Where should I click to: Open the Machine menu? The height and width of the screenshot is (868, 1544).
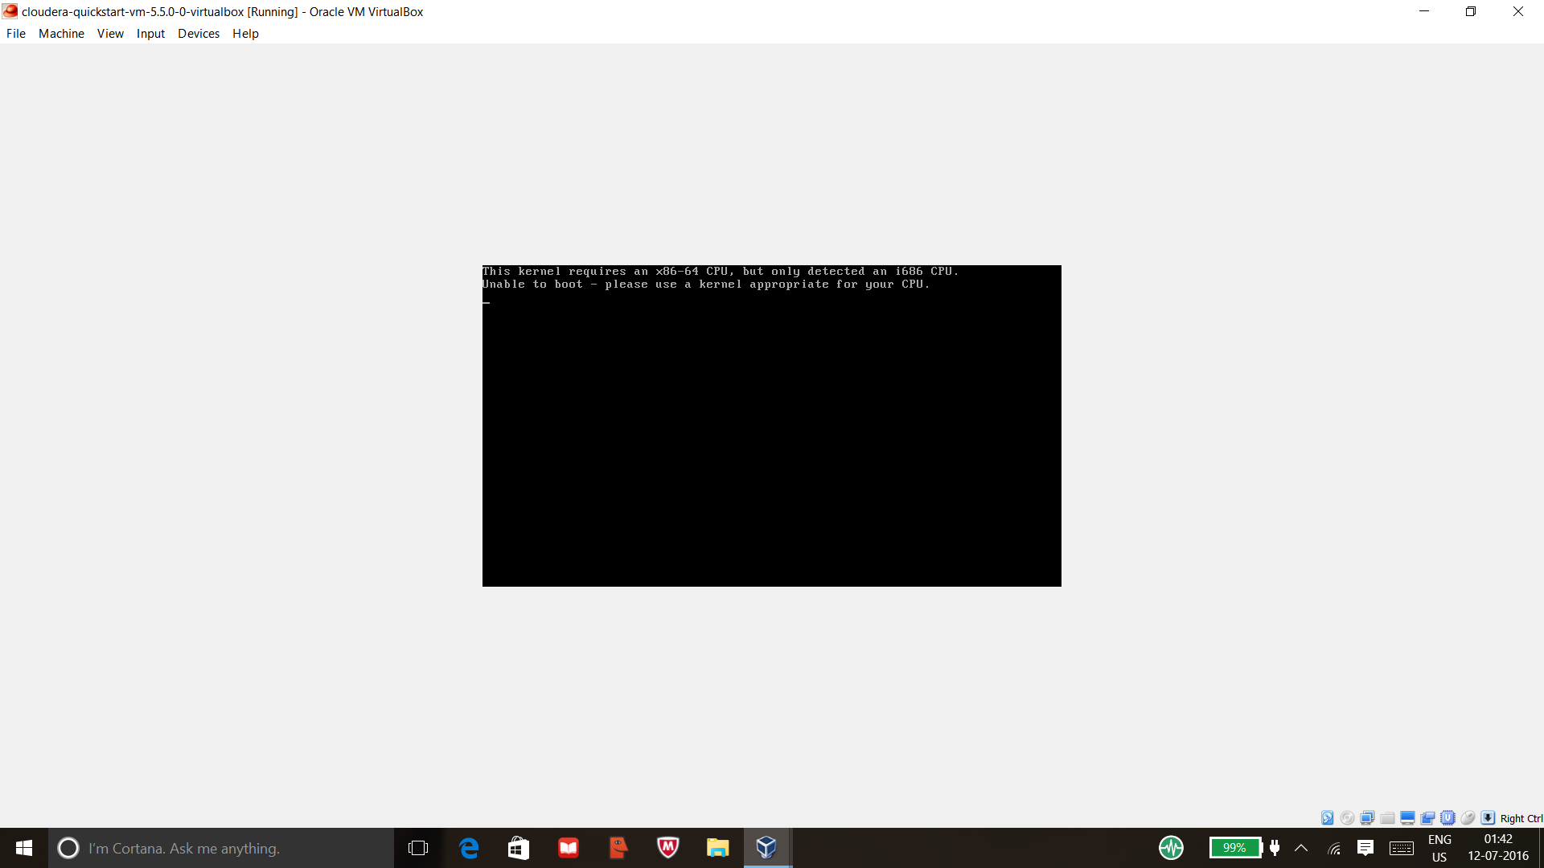coord(61,33)
